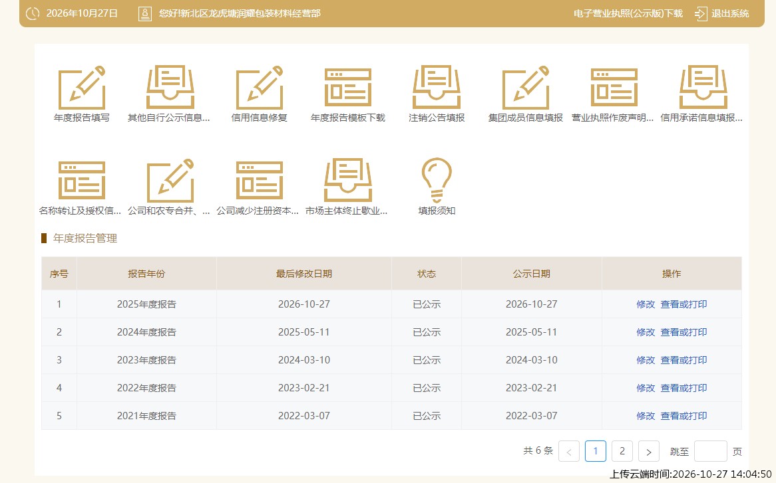This screenshot has width=776, height=483.
Task: View or print the 2021年度报告
Action: [683, 416]
